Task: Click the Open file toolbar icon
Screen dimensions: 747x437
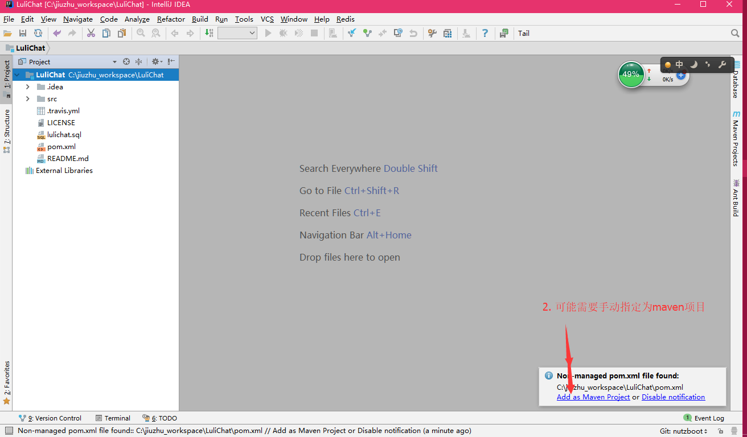Action: (7, 34)
